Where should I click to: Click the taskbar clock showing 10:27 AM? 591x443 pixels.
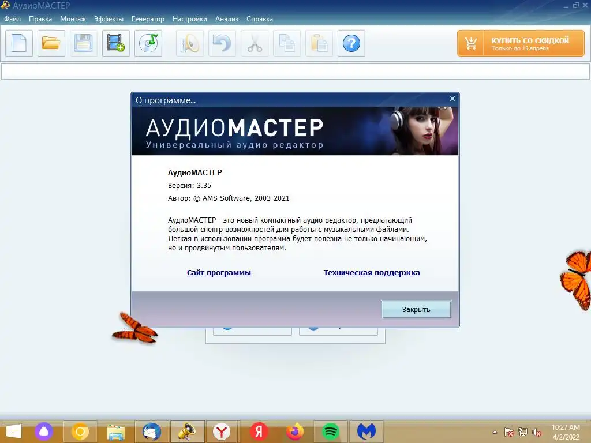566,432
